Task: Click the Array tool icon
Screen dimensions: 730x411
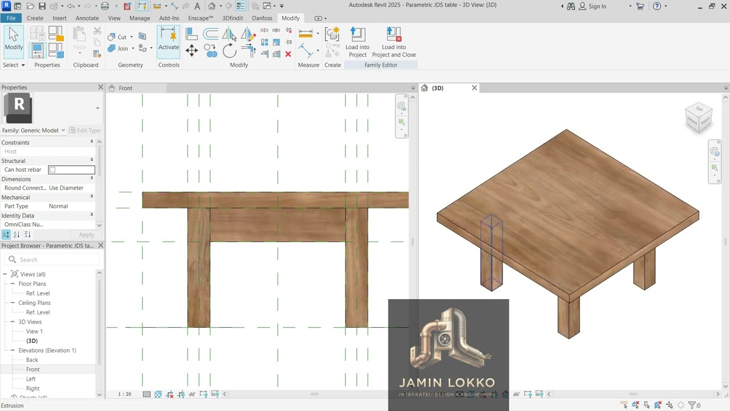Action: click(265, 42)
